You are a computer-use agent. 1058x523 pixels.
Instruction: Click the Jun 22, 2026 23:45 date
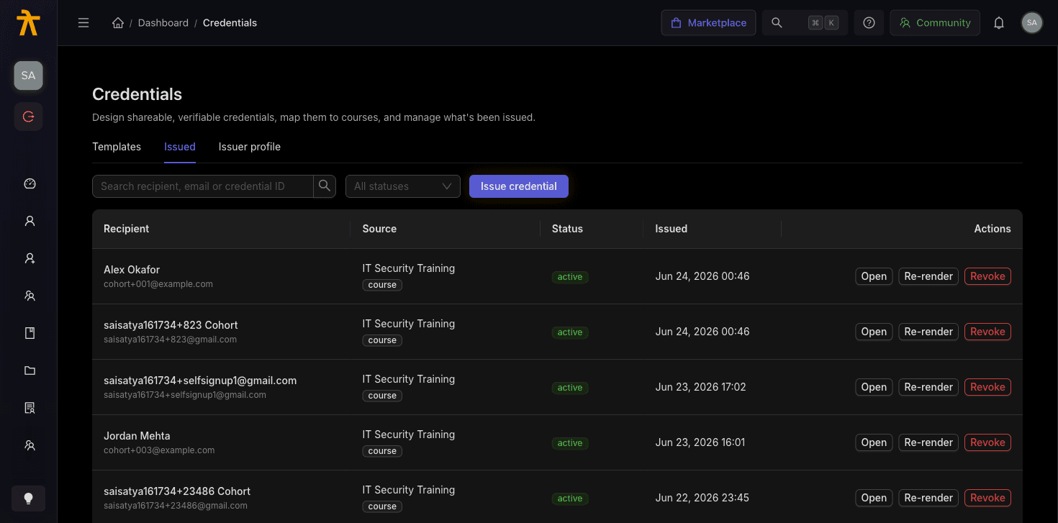pos(702,498)
